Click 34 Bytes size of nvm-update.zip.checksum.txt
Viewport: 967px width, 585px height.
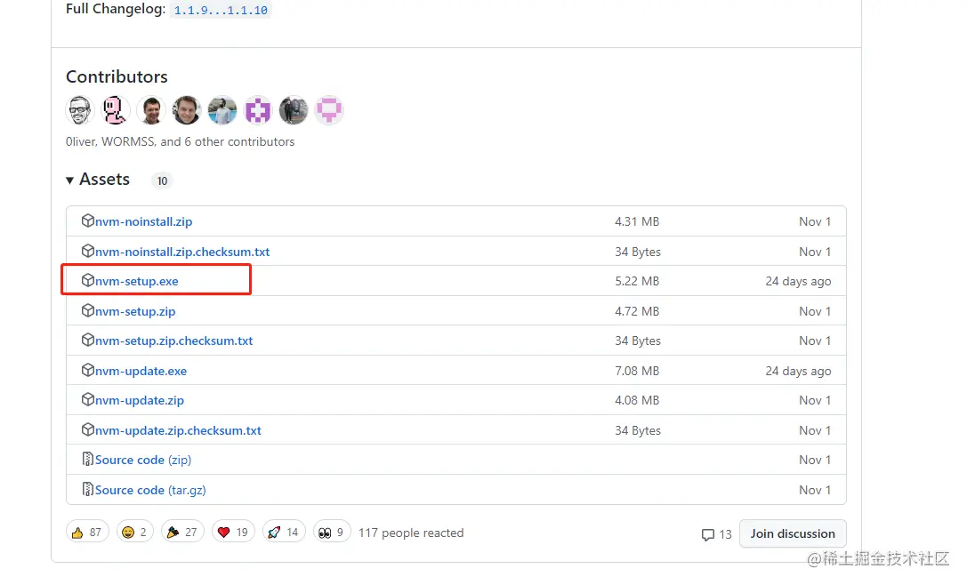pos(638,431)
